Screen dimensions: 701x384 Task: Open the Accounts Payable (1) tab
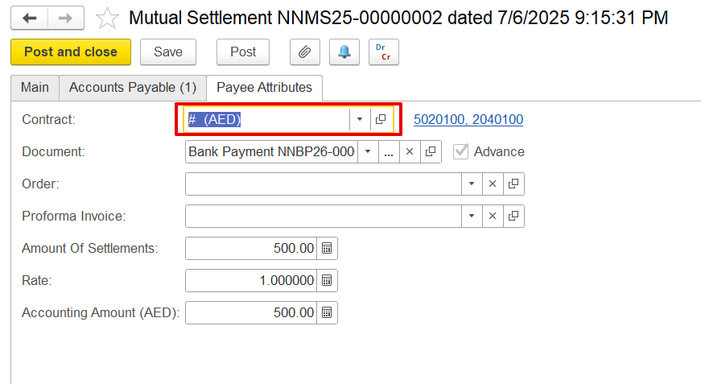coord(133,87)
